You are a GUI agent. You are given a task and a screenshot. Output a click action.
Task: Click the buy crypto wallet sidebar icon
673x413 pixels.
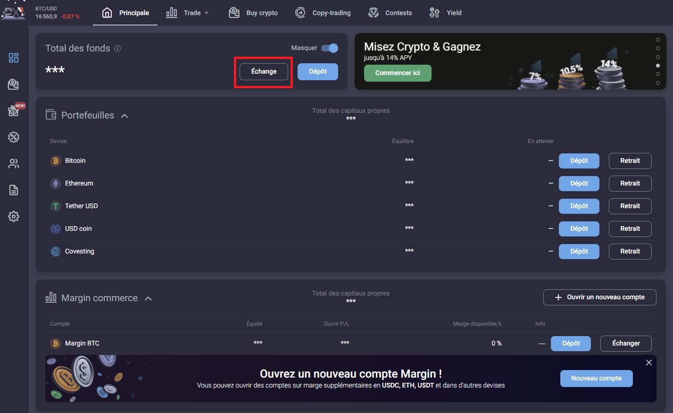click(14, 84)
